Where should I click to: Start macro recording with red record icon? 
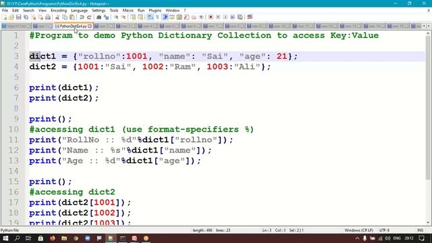[x=211, y=17]
